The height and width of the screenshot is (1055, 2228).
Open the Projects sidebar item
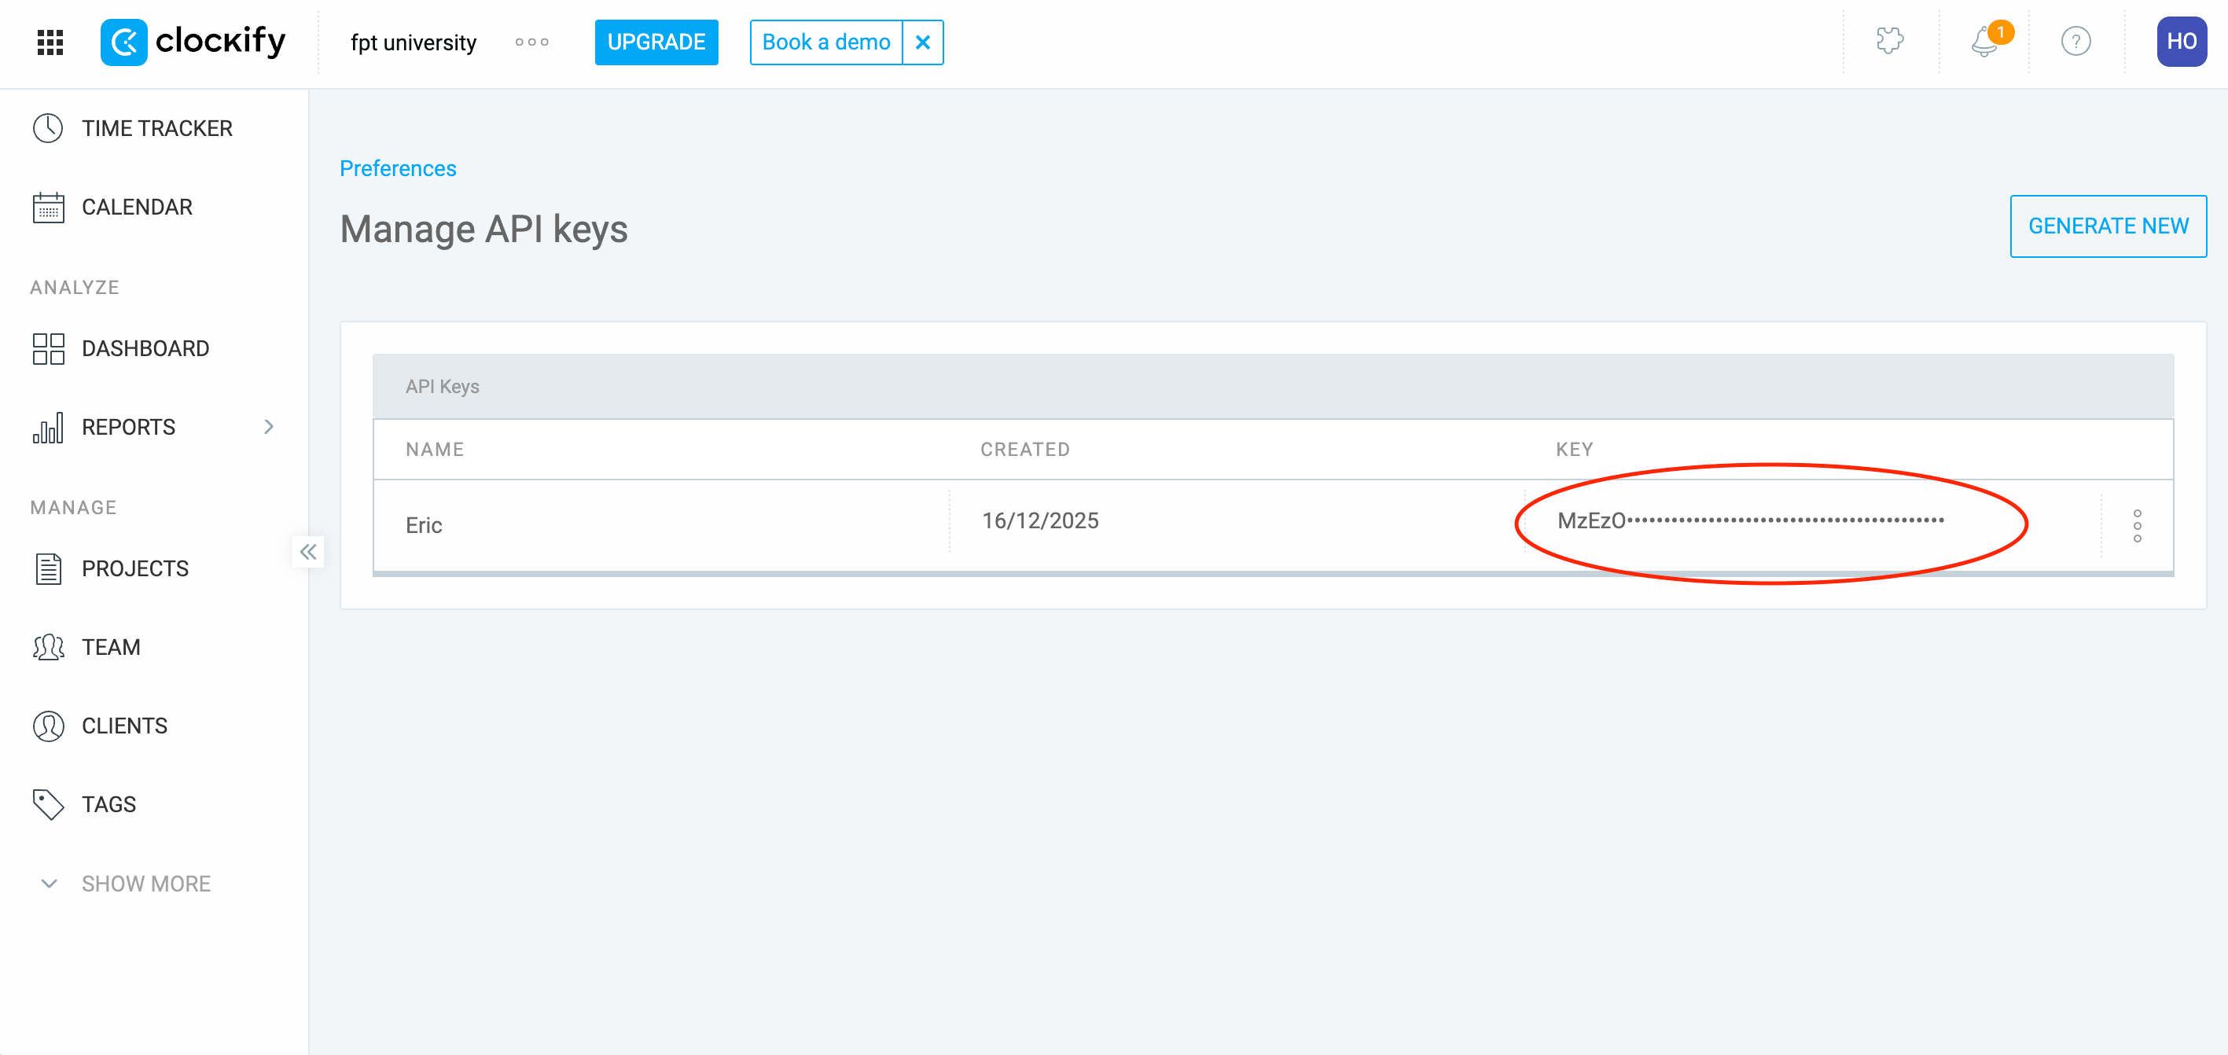click(154, 568)
